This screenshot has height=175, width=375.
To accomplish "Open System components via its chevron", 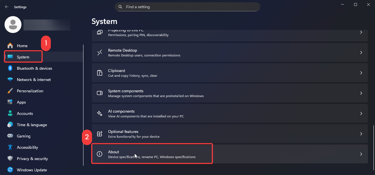I will pyautogui.click(x=361, y=93).
